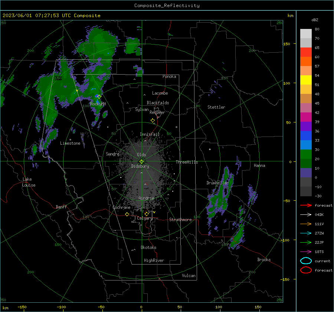Image resolution: width=334 pixels, height=312 pixels.
Task: Click the light gray 80 dBZ swatch
Action: point(306,34)
